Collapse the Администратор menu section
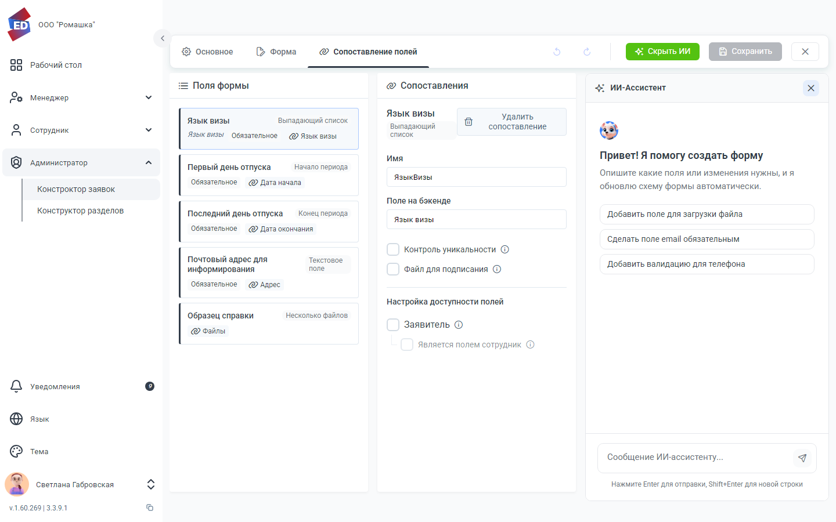The image size is (836, 522). click(81, 162)
